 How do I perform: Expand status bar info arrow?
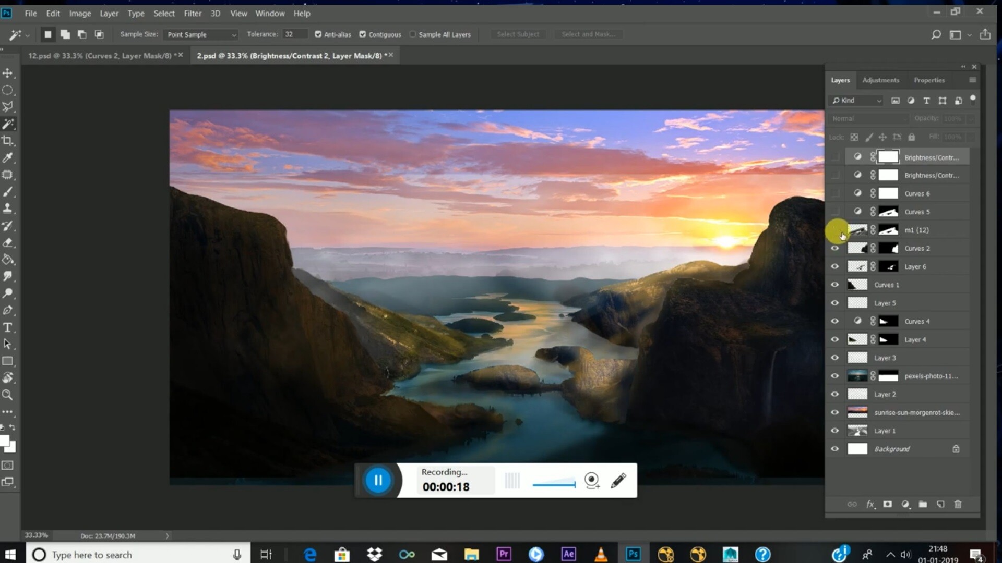167,536
